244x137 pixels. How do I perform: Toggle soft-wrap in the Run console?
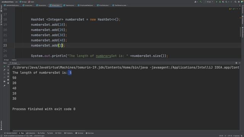tap(8, 73)
